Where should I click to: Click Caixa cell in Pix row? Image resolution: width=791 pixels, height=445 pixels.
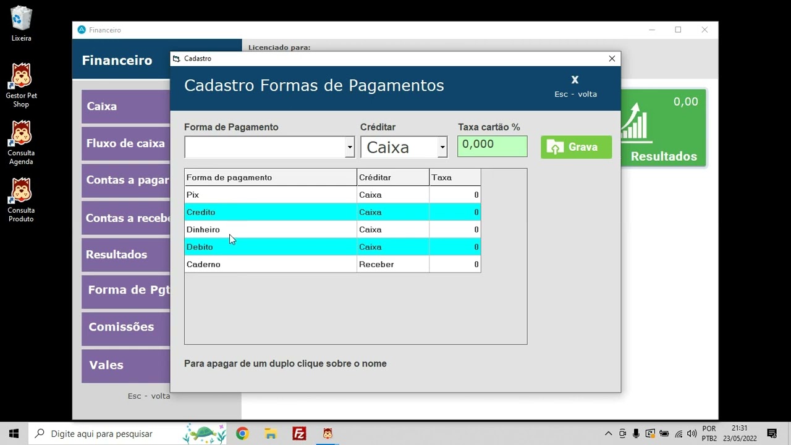coord(393,195)
